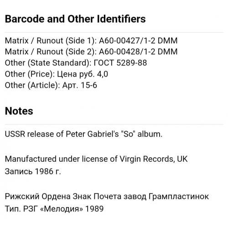Click the Notes section heading
228x228 pixels.
click(x=19, y=111)
